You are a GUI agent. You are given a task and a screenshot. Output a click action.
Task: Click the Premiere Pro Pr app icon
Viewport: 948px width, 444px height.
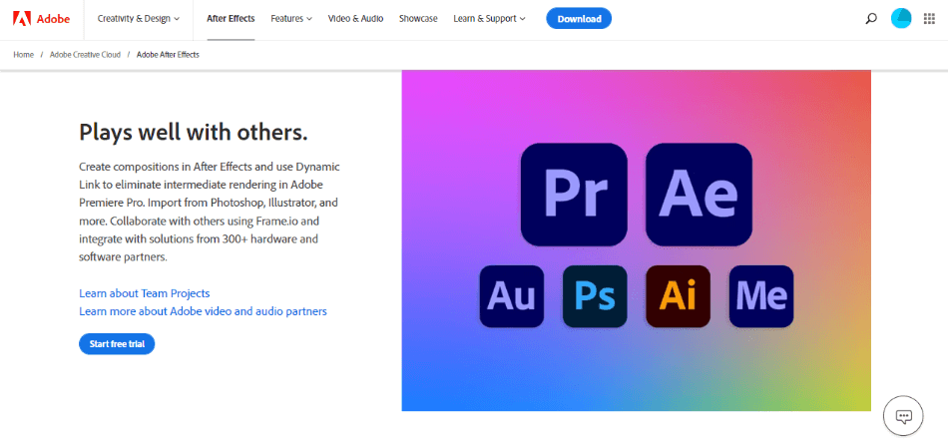click(574, 195)
